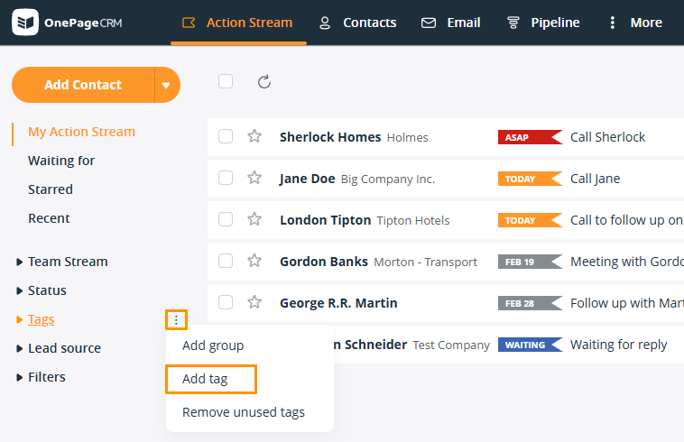Image resolution: width=684 pixels, height=442 pixels.
Task: Click the ASAP flag for Sherlock Homes
Action: point(530,137)
